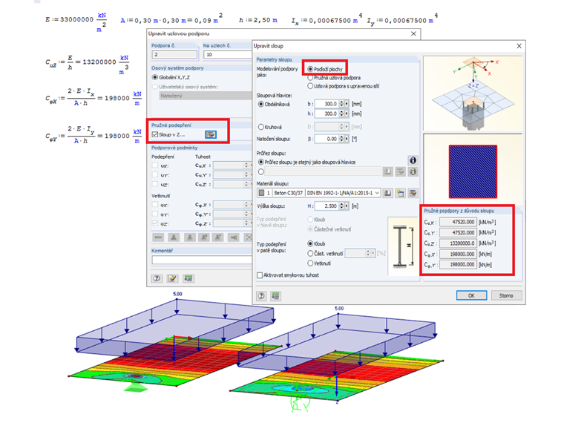Click spinner arrows of H column height
Image resolution: width=564 pixels, height=423 pixels.
(341, 206)
